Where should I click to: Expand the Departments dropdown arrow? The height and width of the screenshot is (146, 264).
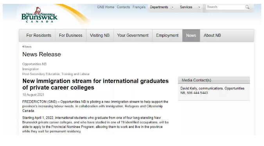click(172, 7)
